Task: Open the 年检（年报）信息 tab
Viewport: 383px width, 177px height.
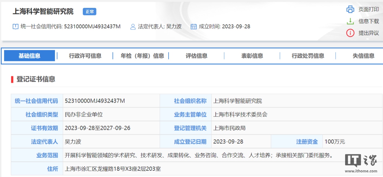Action: [x=142, y=56]
